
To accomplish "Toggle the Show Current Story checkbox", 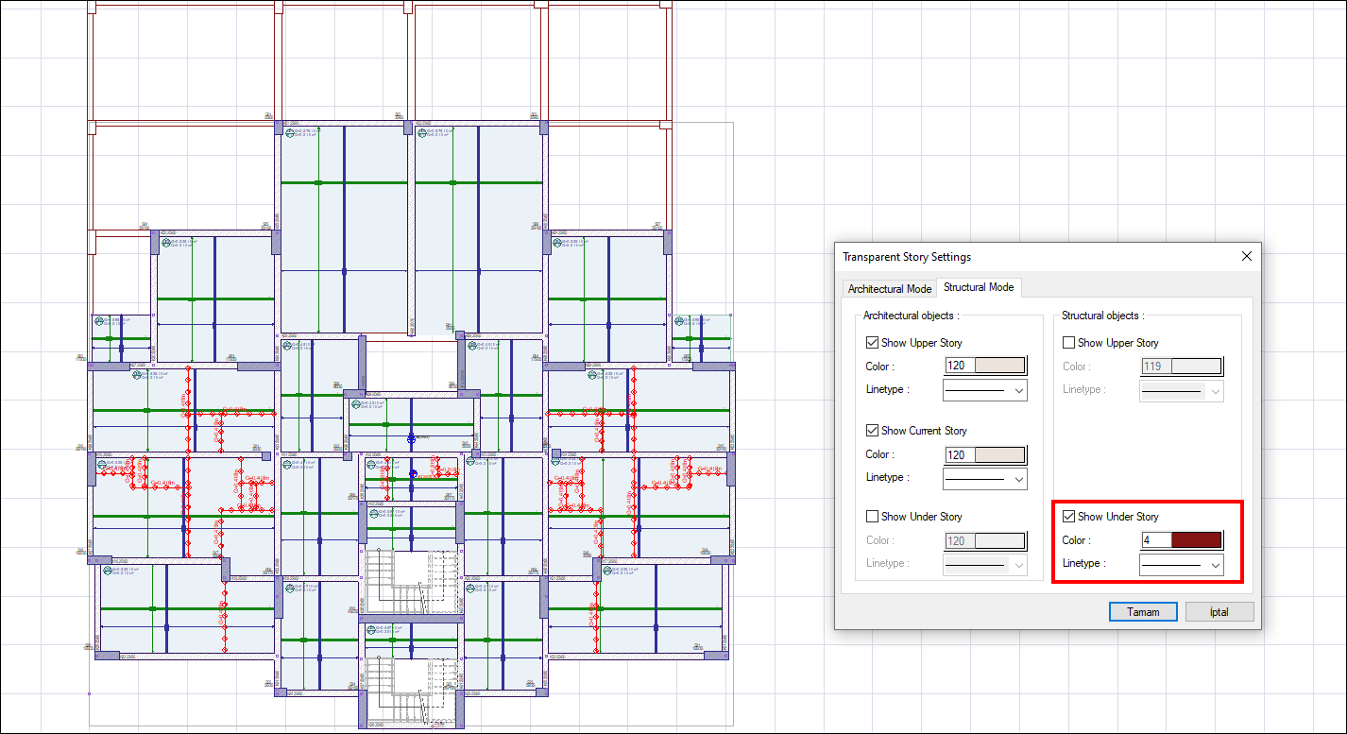I will click(x=872, y=431).
